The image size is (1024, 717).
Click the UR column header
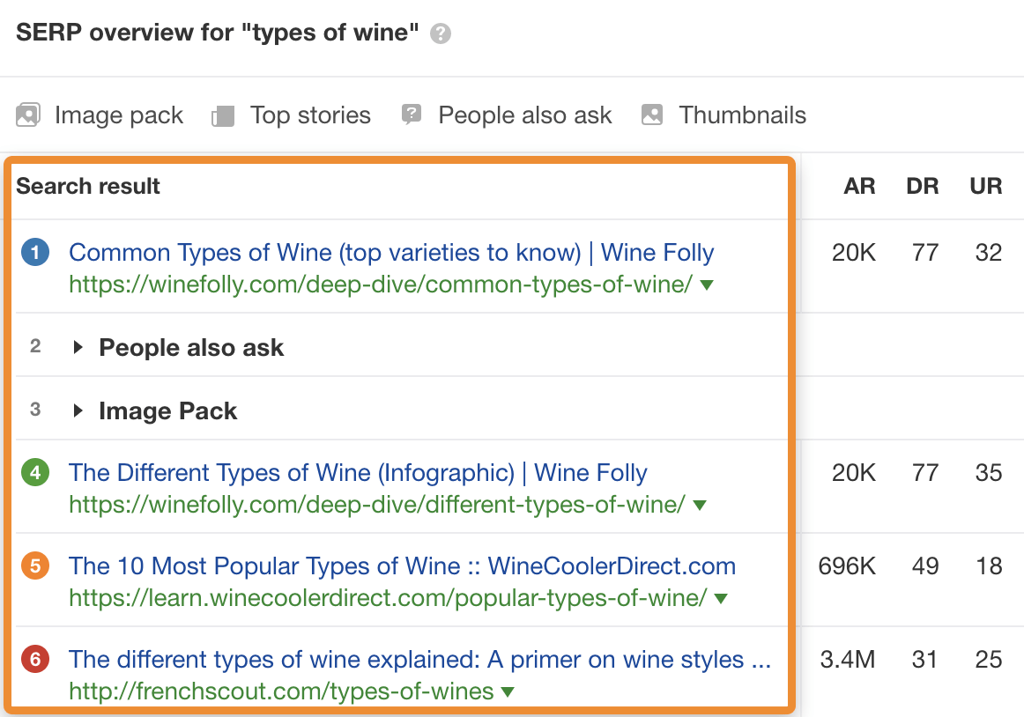click(x=985, y=186)
